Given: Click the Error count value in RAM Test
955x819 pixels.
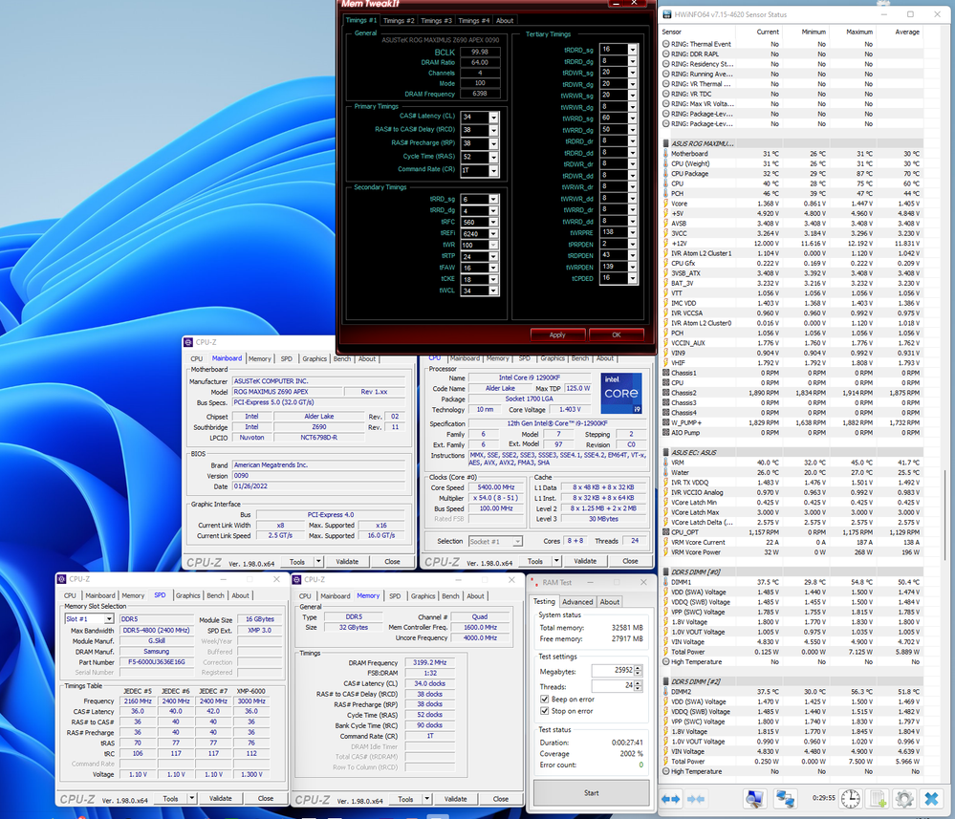Looking at the screenshot, I should [x=640, y=765].
